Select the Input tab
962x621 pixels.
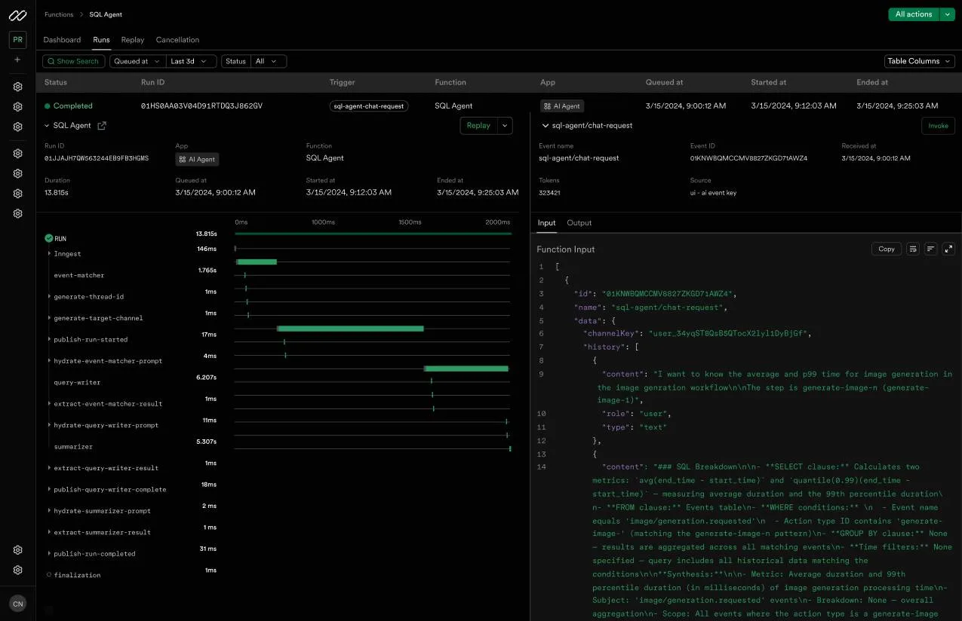point(546,223)
